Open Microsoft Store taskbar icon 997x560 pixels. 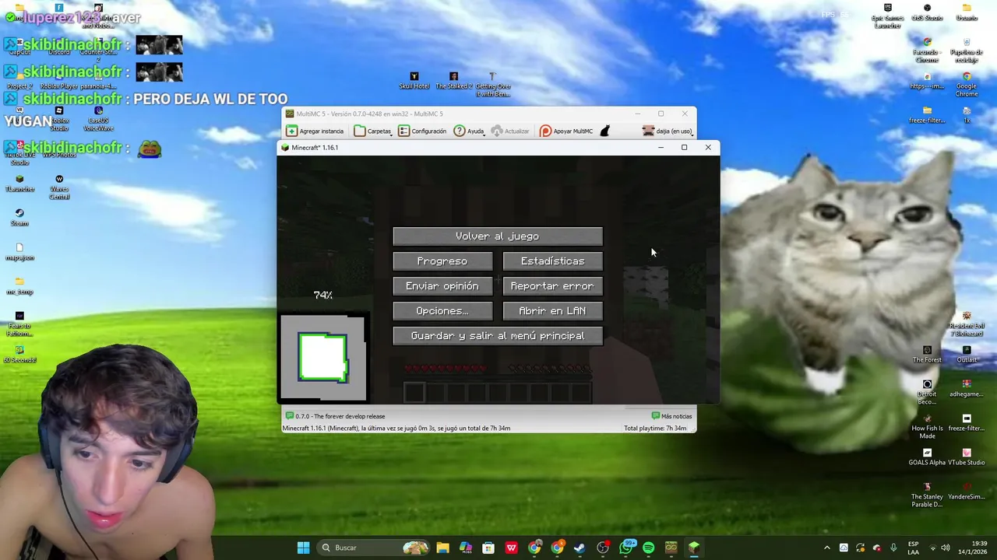pyautogui.click(x=488, y=548)
